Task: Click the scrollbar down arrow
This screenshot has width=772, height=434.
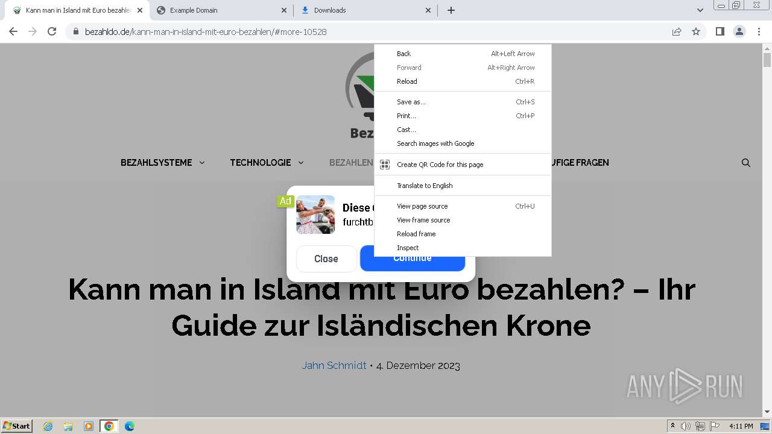Action: point(767,412)
